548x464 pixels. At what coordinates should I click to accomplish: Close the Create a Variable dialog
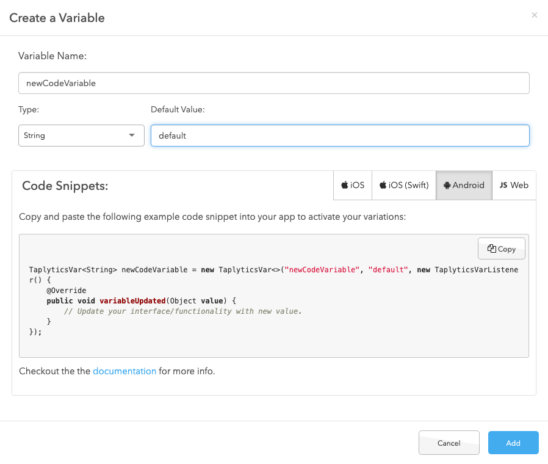click(x=535, y=15)
